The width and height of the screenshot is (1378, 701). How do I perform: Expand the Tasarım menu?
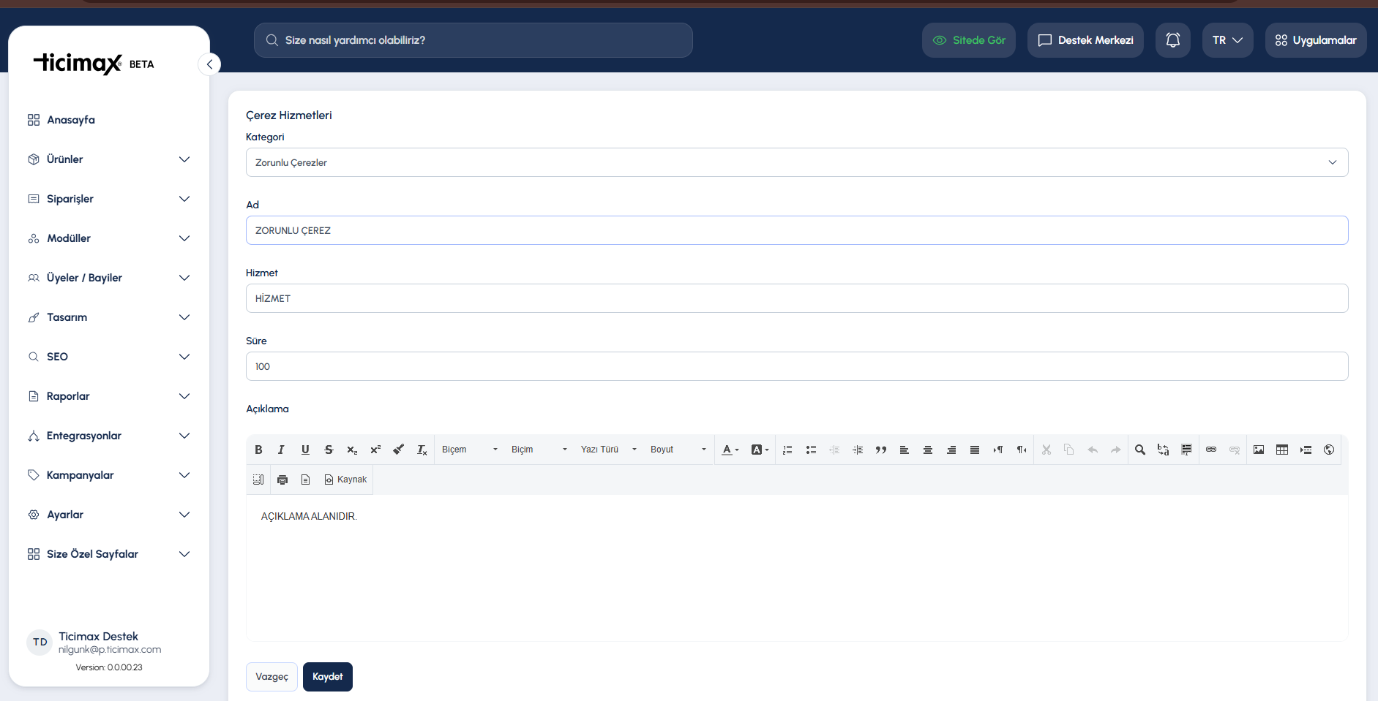point(109,317)
